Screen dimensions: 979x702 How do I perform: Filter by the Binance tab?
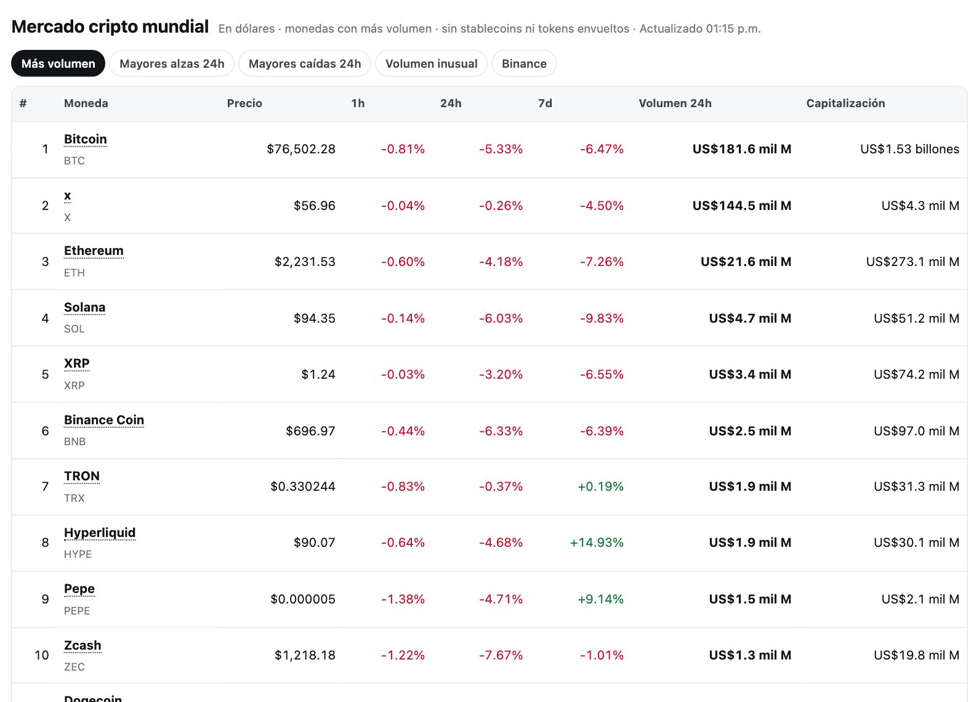tap(524, 63)
